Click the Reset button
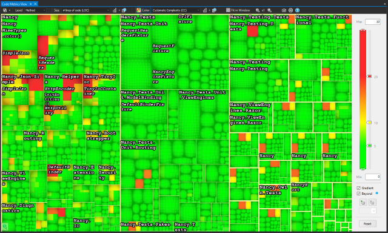388x233 pixels. (368, 223)
